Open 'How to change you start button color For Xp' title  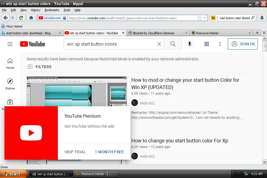point(179,141)
